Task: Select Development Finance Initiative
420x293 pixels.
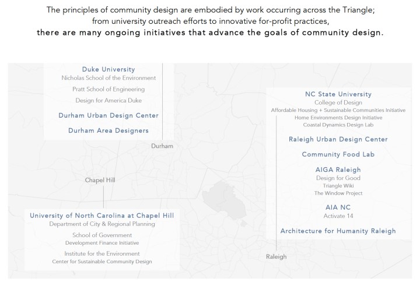Action: click(102, 243)
